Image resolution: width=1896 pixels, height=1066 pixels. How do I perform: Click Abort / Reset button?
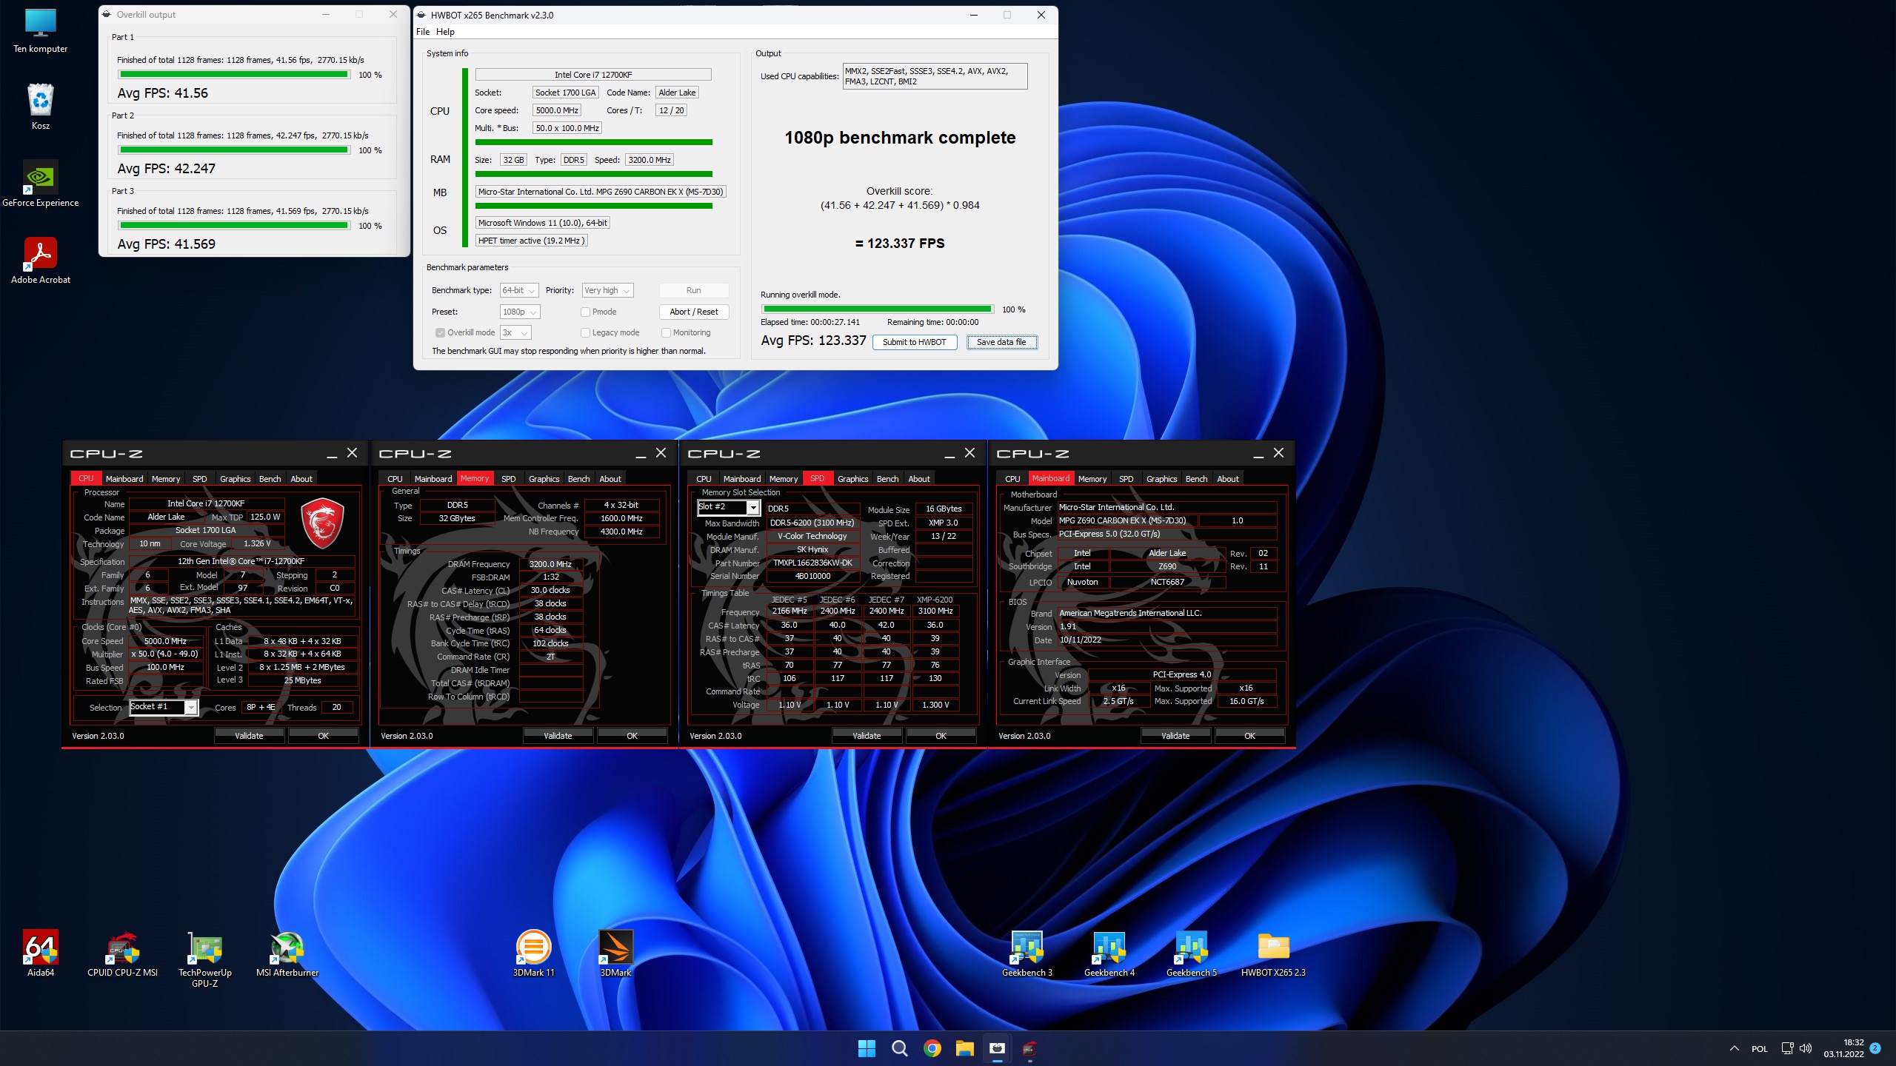click(x=694, y=312)
